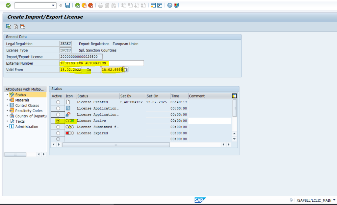The image size is (337, 205).
Task: Click the traffic-light icon in License Expired row
Action: pos(70,133)
